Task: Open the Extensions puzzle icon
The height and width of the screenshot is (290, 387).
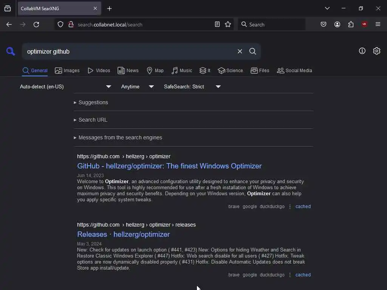Action: click(x=351, y=24)
